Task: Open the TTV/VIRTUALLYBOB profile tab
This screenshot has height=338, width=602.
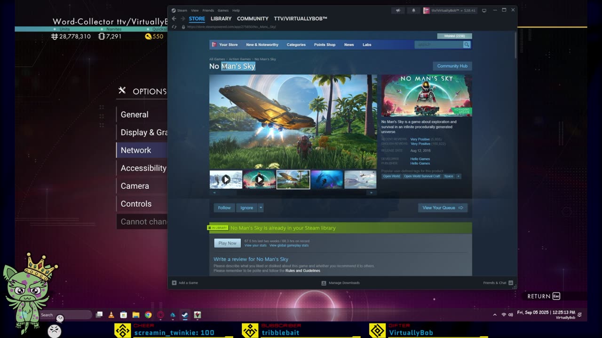Action: [301, 19]
